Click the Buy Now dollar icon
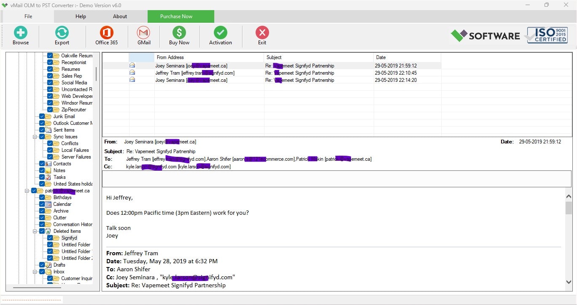The image size is (577, 305). point(179,33)
